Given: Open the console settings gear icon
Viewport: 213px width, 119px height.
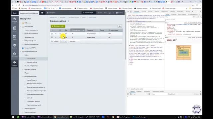Looking at the screenshot, I should pyautogui.click(x=201, y=94).
